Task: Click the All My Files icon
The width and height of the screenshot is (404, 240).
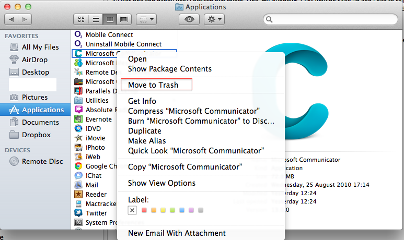Action: (14, 47)
